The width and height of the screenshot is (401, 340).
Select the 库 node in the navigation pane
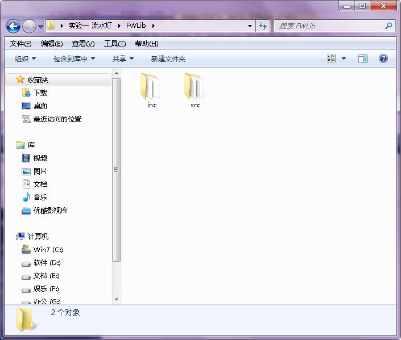click(x=26, y=145)
